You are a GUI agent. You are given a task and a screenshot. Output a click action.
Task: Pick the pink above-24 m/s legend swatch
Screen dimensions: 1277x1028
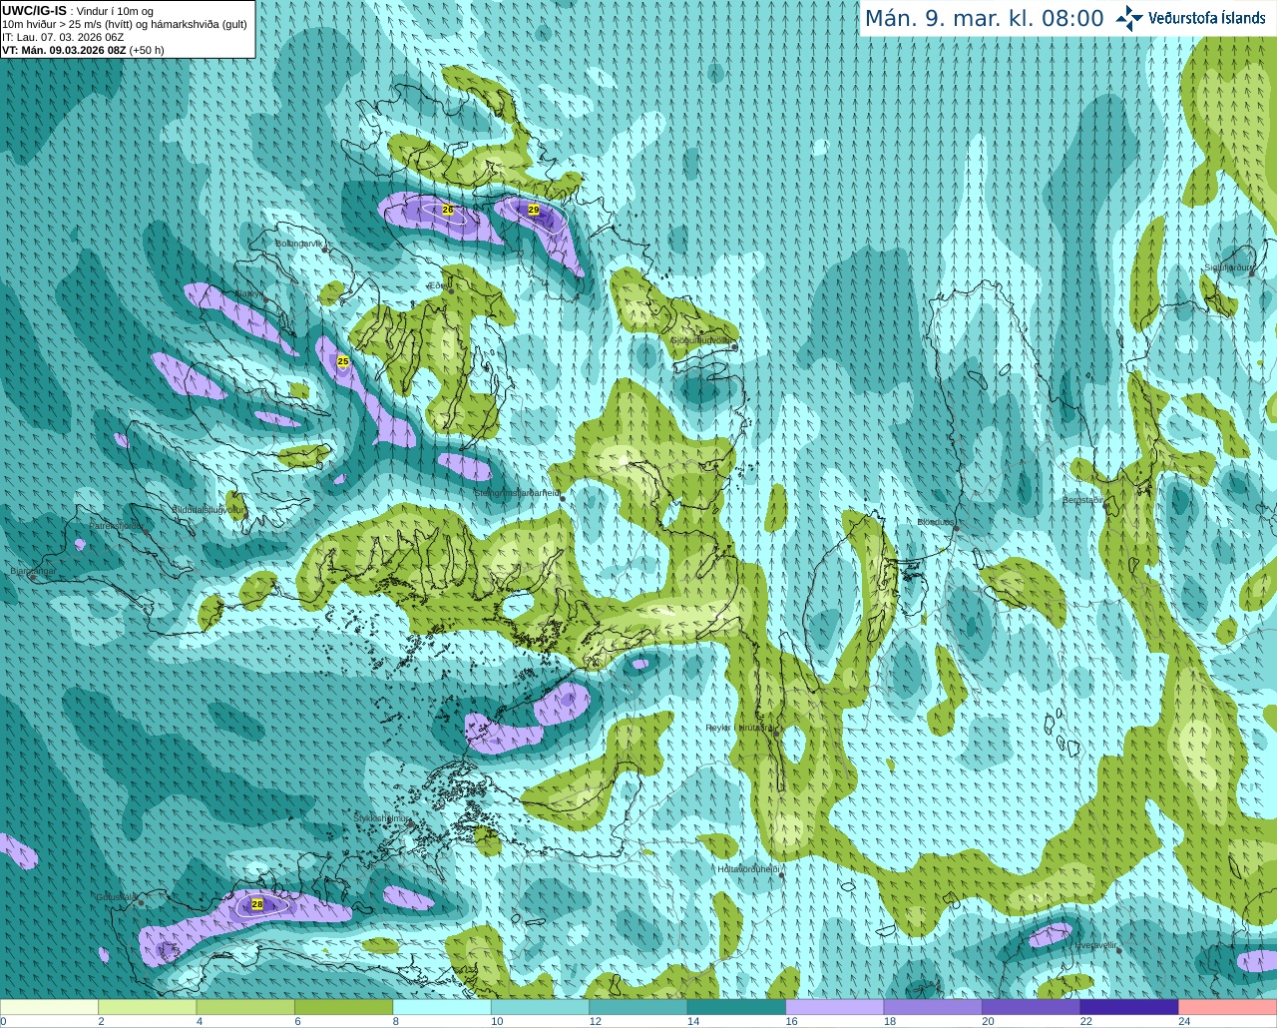tap(1228, 1007)
